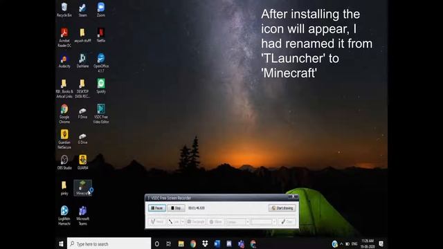Click the battery icon in the tray

(347, 243)
